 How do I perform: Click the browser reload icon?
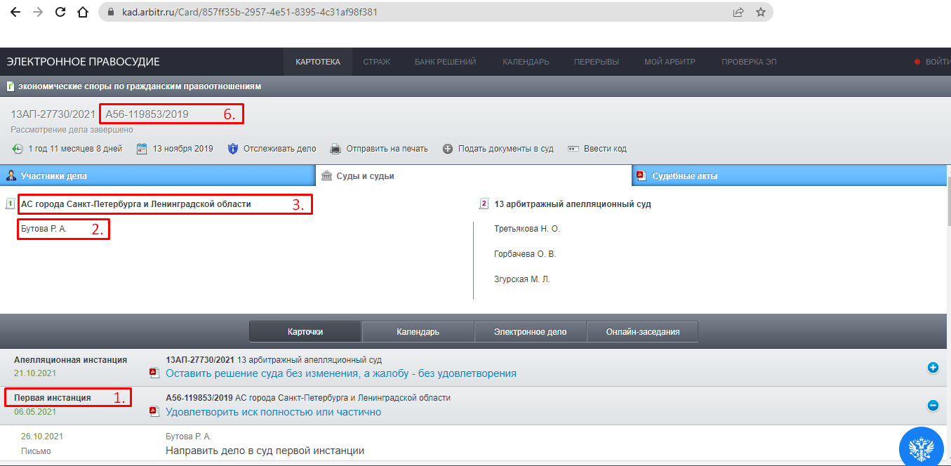coord(60,12)
